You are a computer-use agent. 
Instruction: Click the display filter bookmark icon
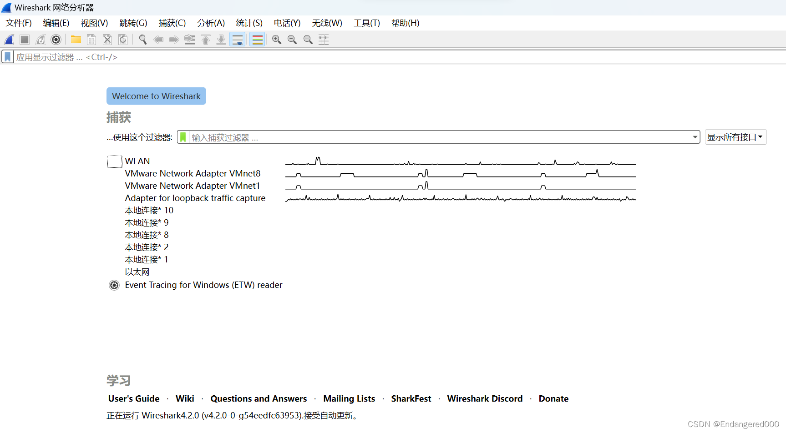(8, 57)
